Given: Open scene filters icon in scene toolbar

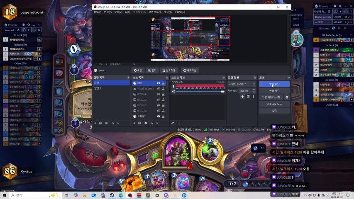Looking at the screenshot, I should (x=107, y=123).
